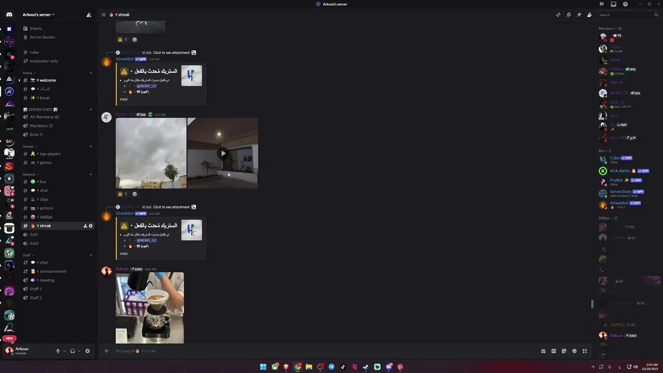Click first 'Click to see attachment' reply link
663x373 pixels.
coord(171,52)
